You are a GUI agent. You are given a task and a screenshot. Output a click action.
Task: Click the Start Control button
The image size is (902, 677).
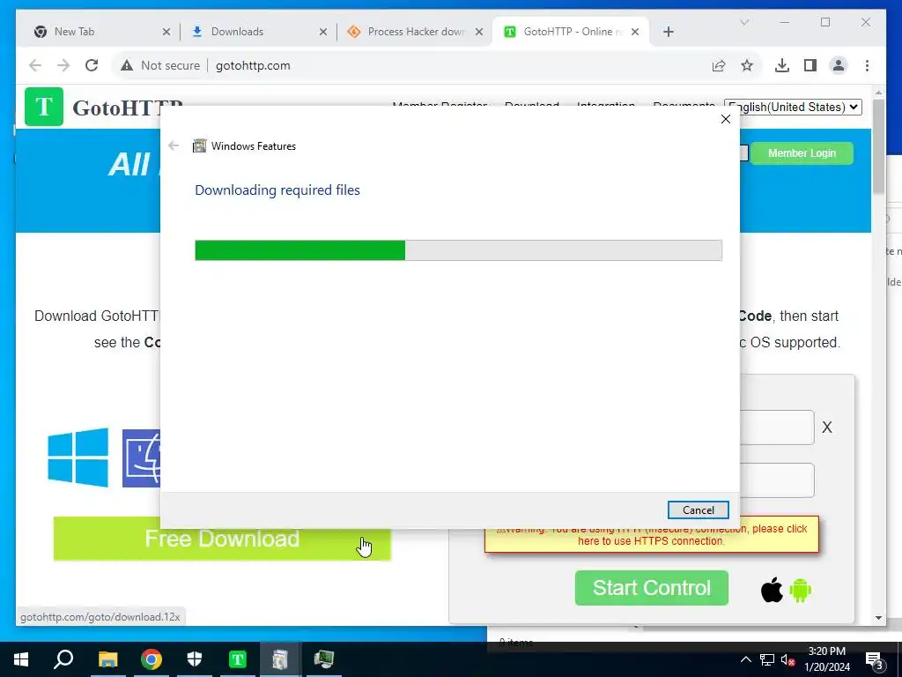pos(651,588)
